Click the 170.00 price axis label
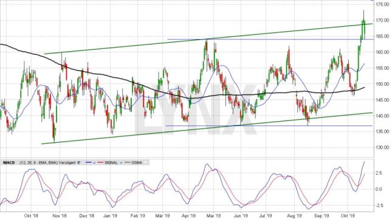The height and width of the screenshot is (221, 392). tap(382, 20)
